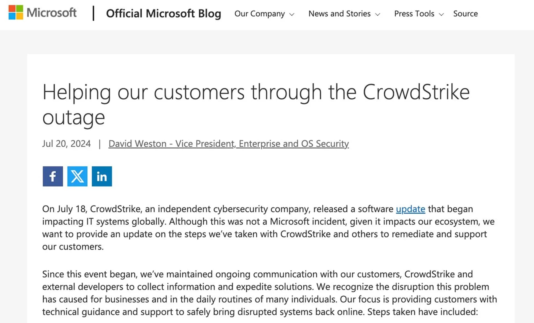This screenshot has width=534, height=323.
Task: Click the Microsoft wordmark text
Action: [51, 12]
